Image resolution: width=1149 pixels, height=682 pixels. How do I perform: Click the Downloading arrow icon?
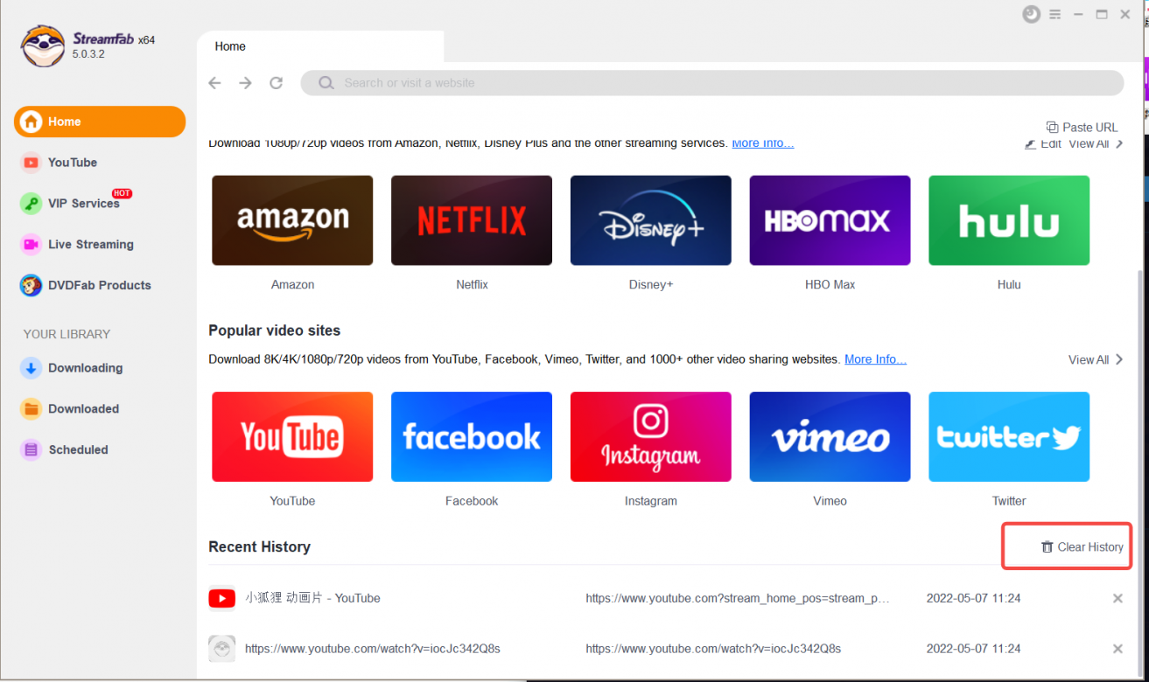click(32, 368)
